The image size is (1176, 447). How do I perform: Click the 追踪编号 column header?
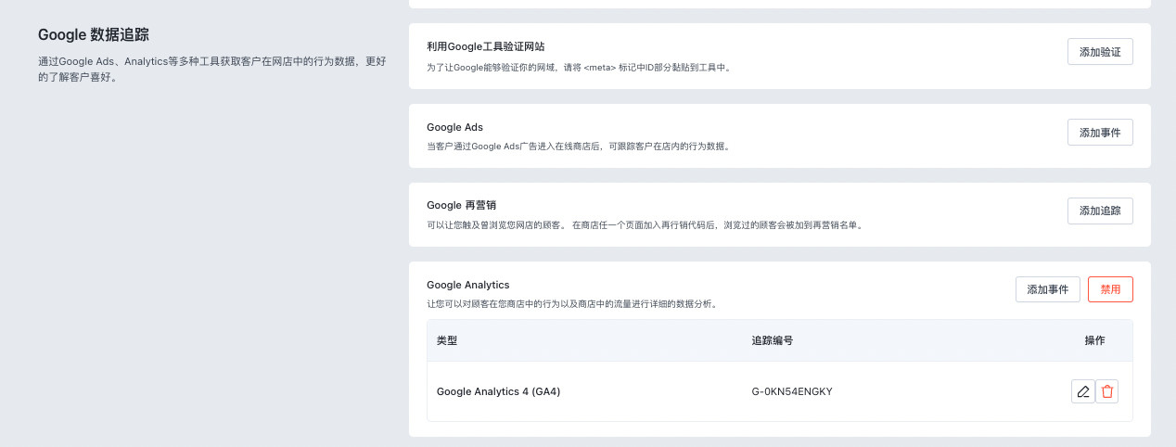tap(772, 340)
